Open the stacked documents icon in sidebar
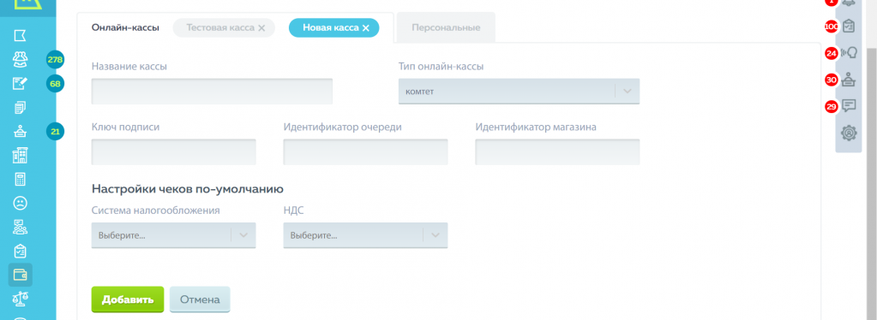This screenshot has height=320, width=877. (20, 108)
